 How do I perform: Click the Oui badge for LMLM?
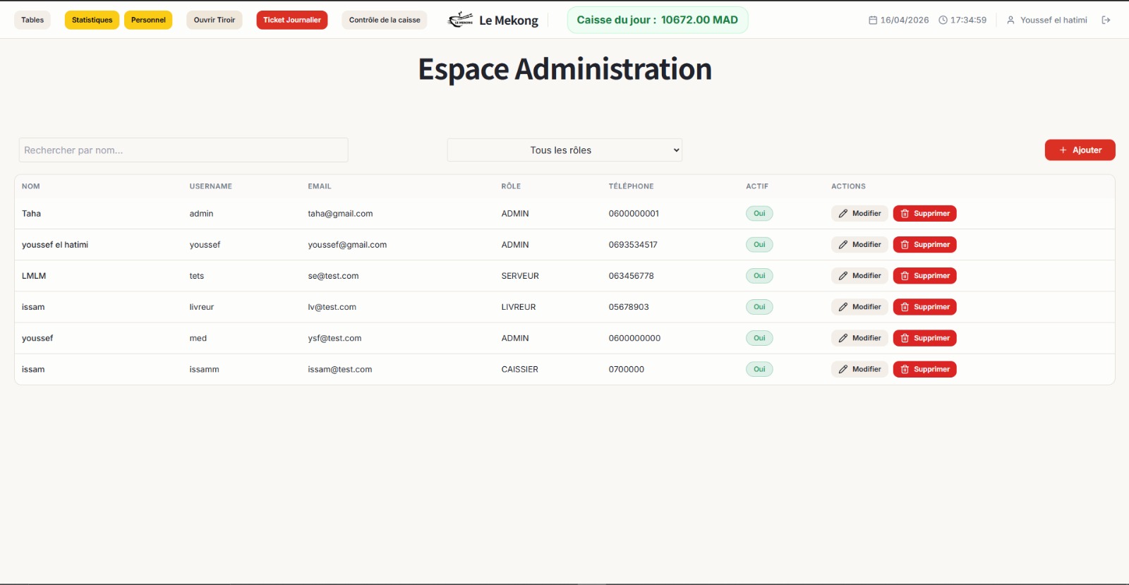pyautogui.click(x=759, y=276)
